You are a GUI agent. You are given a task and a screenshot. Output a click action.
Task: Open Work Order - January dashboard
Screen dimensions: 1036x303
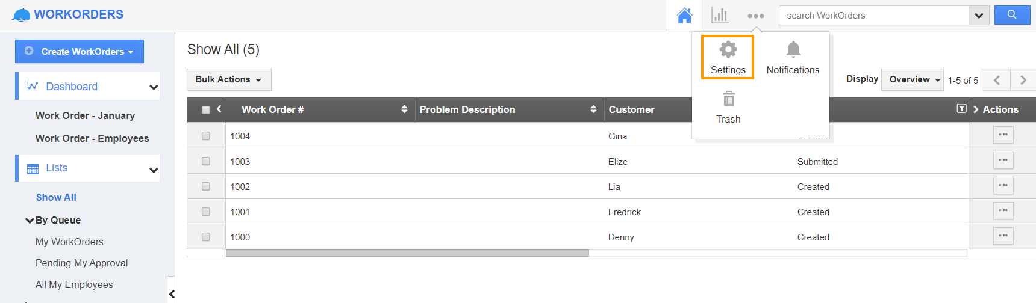point(85,115)
